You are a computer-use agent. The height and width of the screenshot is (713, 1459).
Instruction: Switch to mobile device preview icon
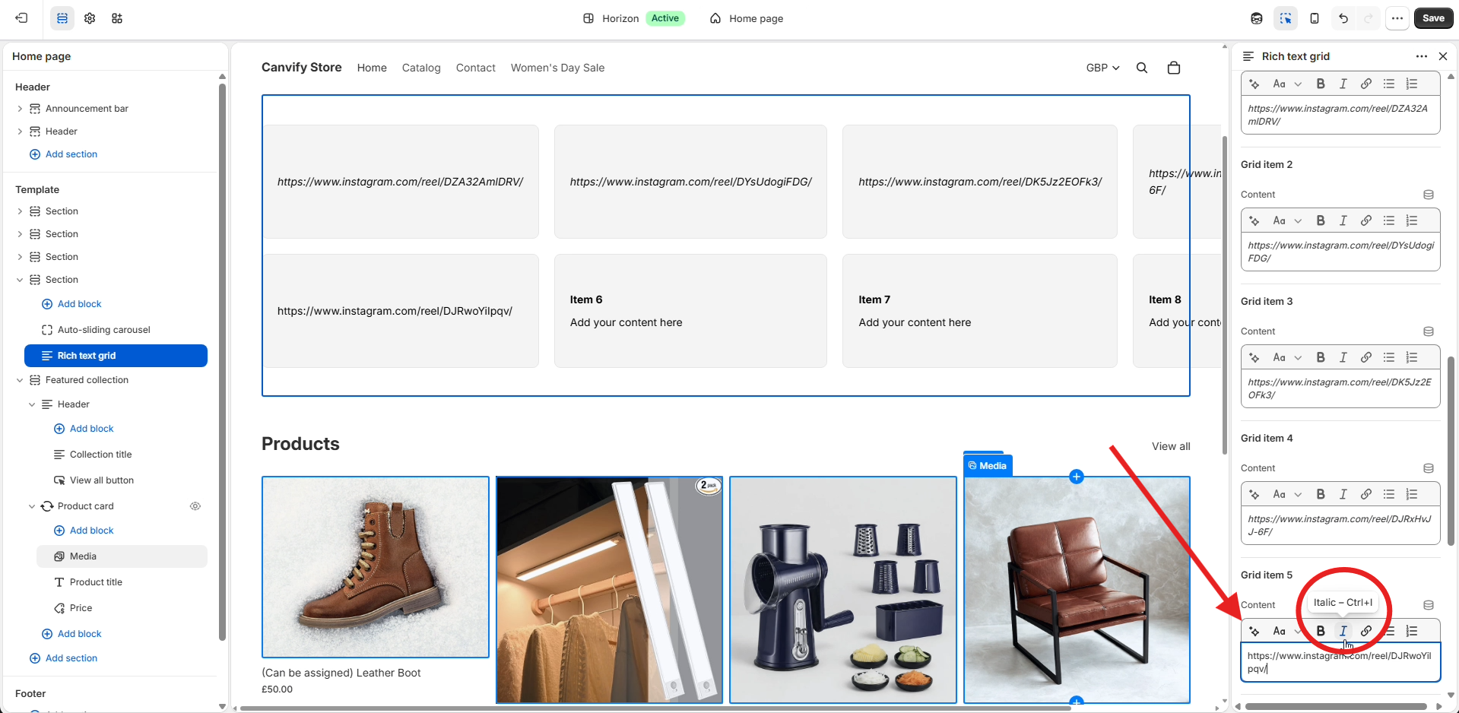1315,18
